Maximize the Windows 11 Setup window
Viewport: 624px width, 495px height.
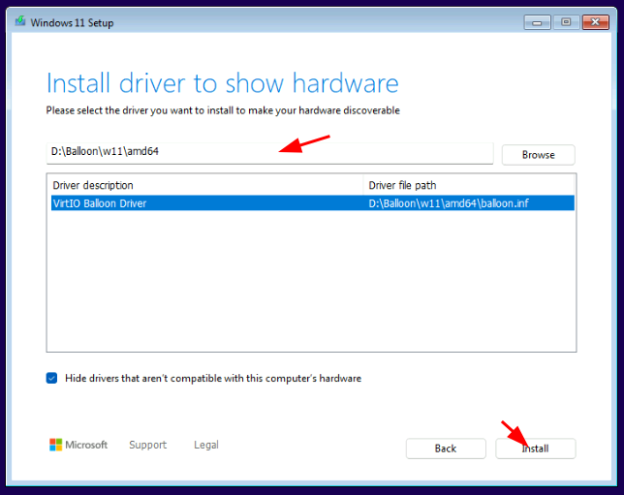pos(566,22)
